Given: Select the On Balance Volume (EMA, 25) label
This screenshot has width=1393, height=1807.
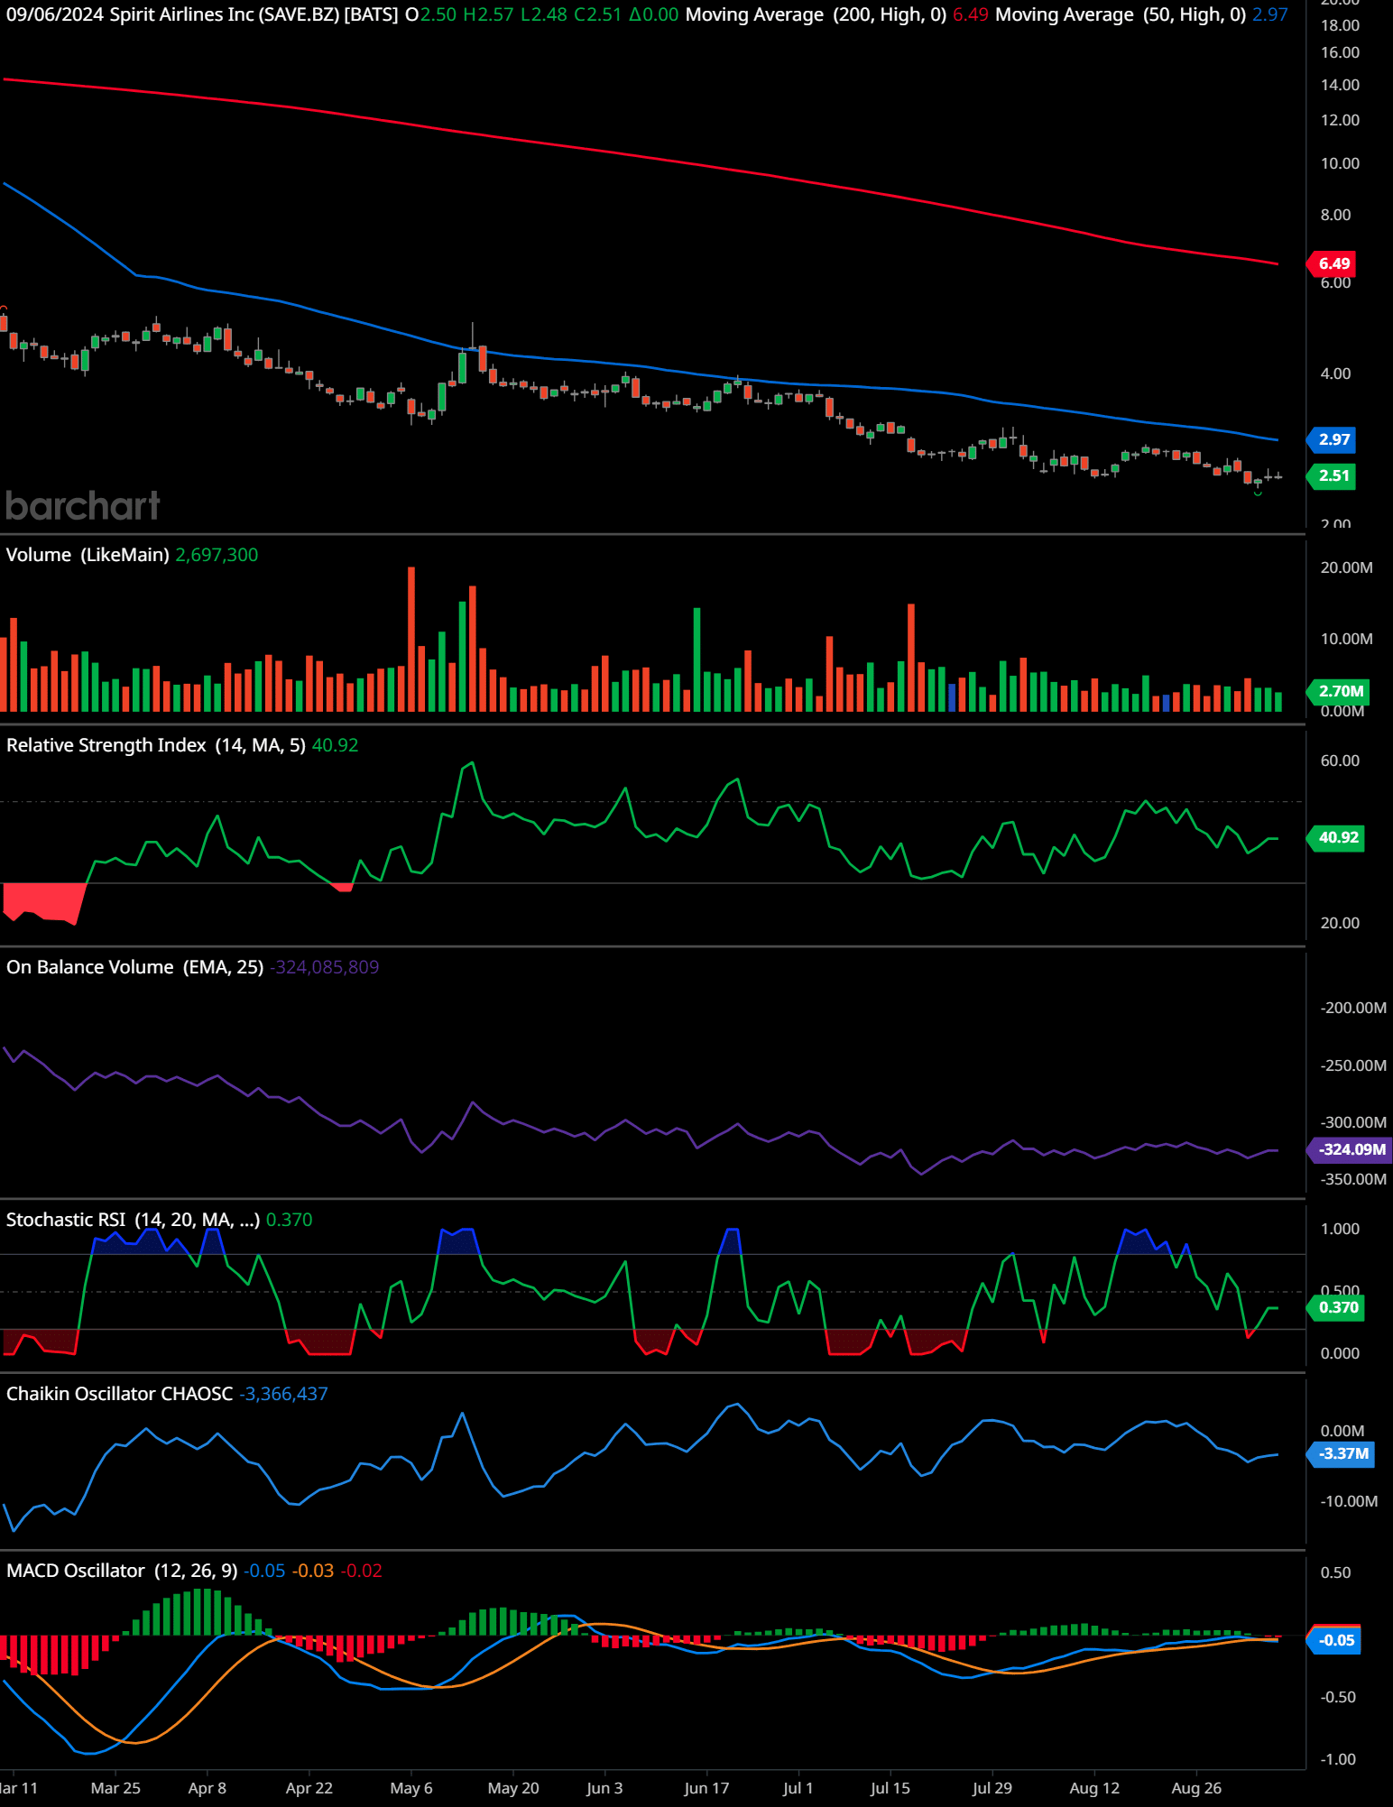Looking at the screenshot, I should 134,967.
